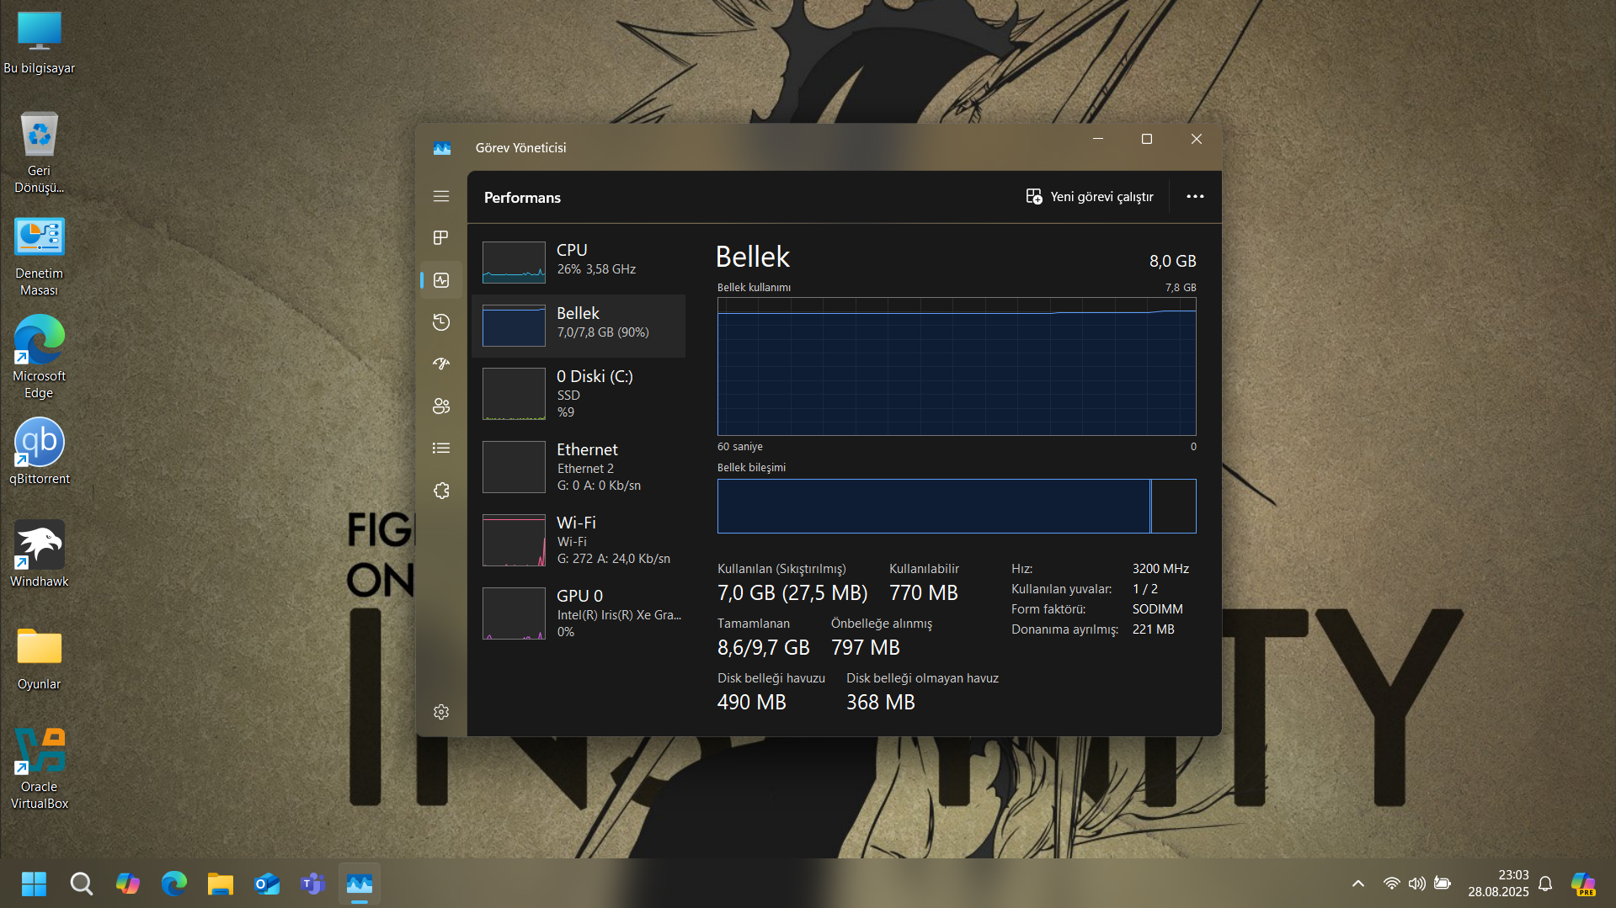Open Microsoft Edge desktop shortcut
This screenshot has width=1616, height=908.
pos(40,358)
